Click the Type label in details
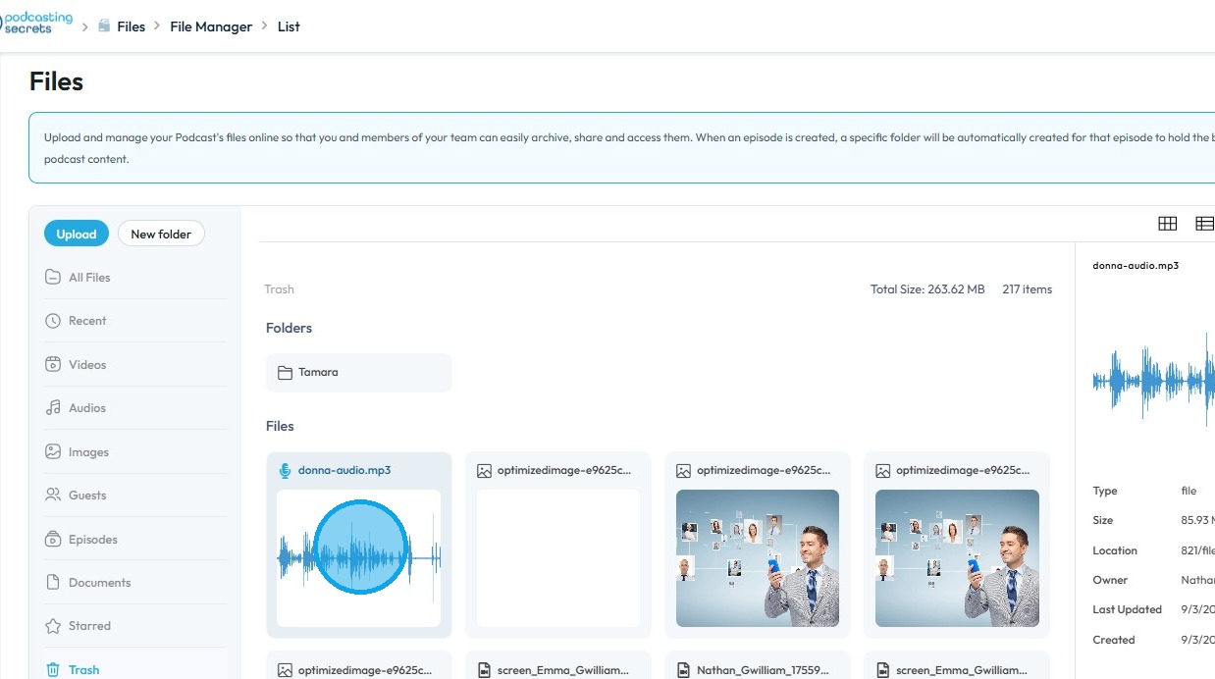 pyautogui.click(x=1105, y=491)
